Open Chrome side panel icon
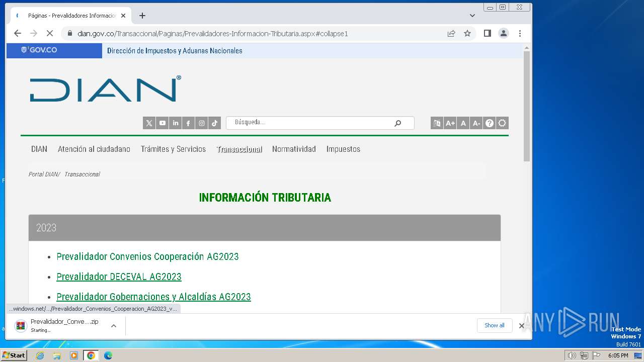Image resolution: width=644 pixels, height=362 pixels. coord(487,33)
